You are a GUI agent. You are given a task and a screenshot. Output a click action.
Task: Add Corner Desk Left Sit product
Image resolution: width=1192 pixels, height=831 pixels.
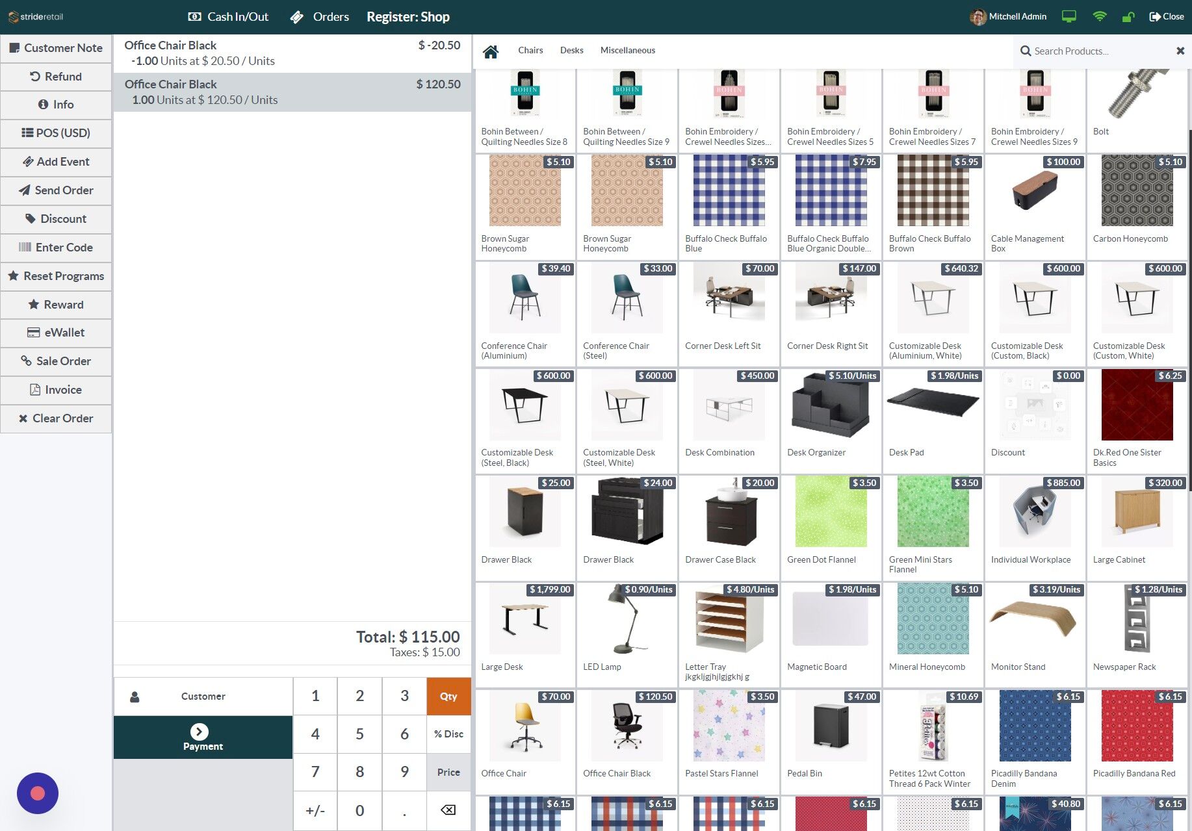point(729,314)
